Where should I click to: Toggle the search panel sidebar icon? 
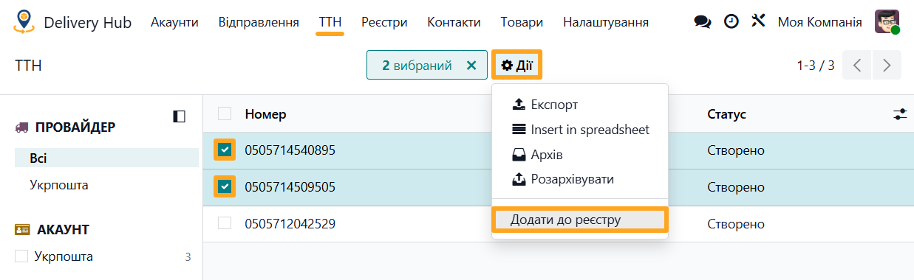[180, 116]
